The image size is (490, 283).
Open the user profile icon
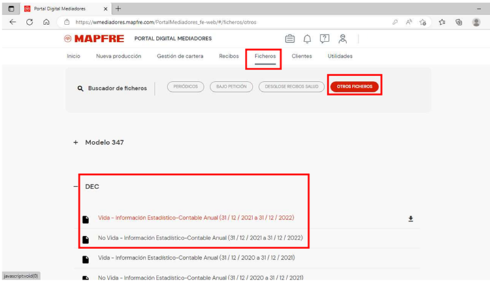[342, 39]
